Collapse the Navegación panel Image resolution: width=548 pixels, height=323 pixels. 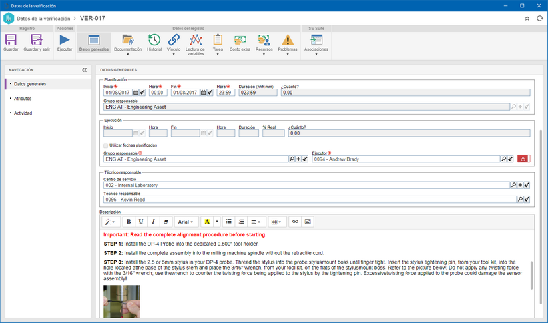click(84, 70)
